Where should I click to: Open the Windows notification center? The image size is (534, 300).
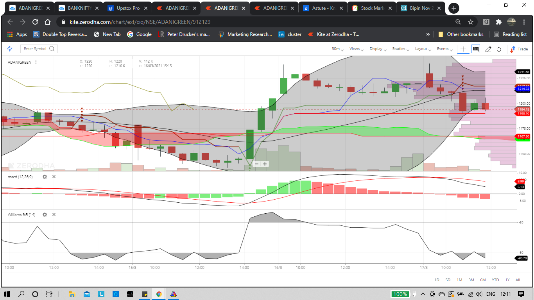tap(521, 294)
